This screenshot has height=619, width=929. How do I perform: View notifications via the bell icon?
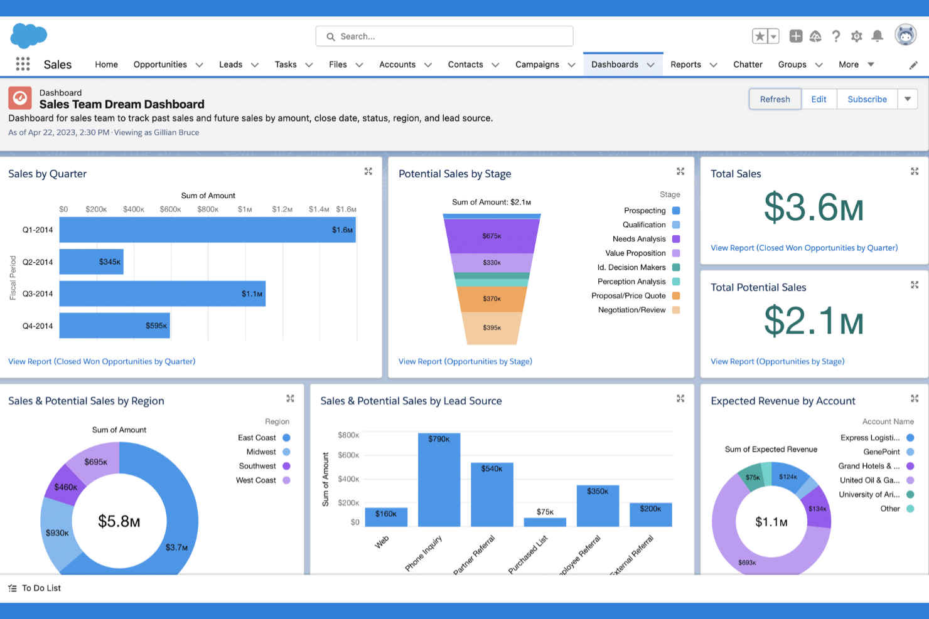[x=877, y=36]
